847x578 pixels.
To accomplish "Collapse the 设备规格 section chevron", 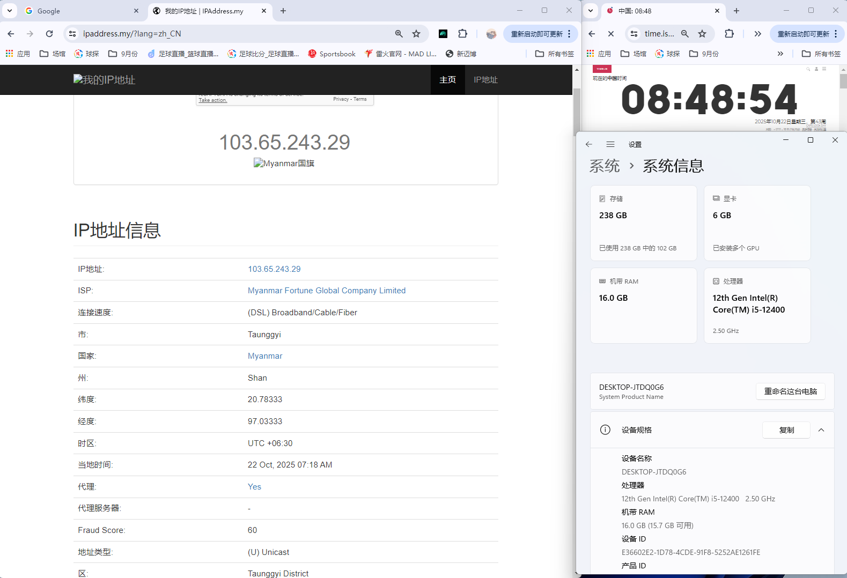I will pyautogui.click(x=821, y=430).
